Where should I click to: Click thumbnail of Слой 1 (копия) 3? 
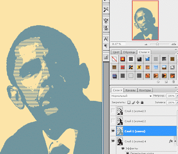point(120,111)
